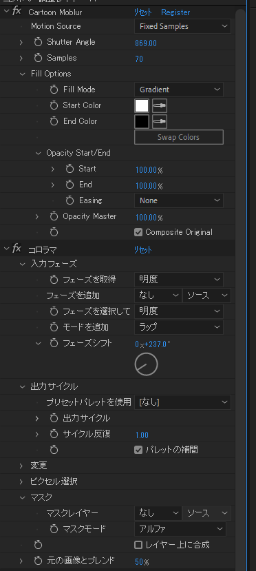This screenshot has width=256, height=571.
Task: Click Shutter Angle value 869.00
Action: (x=146, y=43)
